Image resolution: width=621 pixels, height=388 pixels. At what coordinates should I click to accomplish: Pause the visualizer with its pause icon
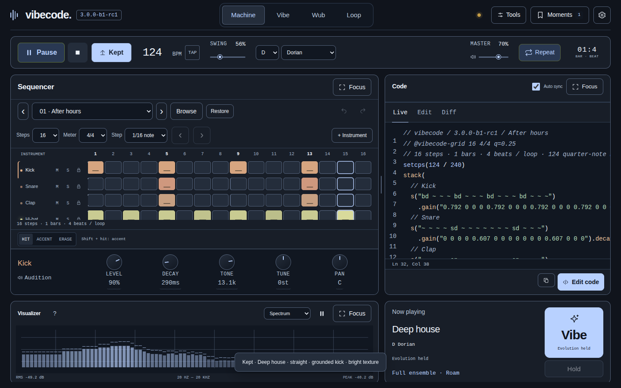322,314
